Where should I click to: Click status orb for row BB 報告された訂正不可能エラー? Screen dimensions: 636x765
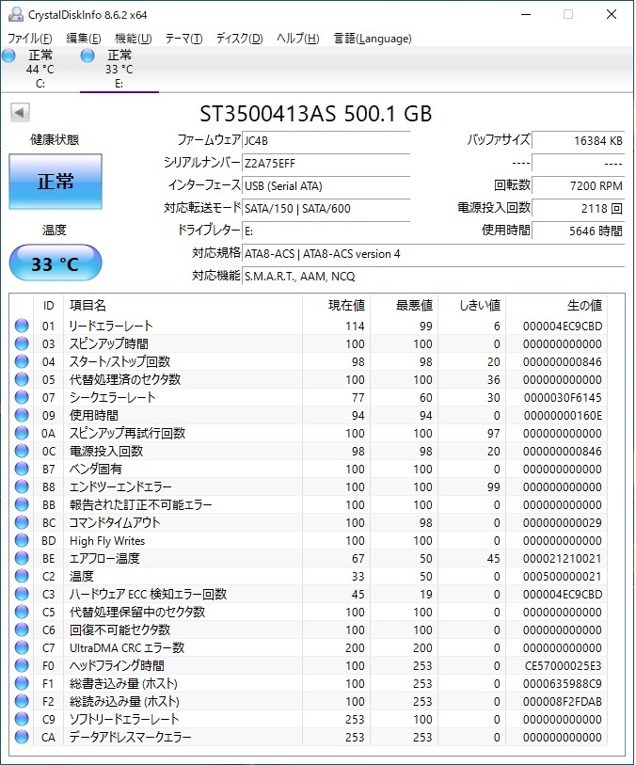[x=22, y=504]
